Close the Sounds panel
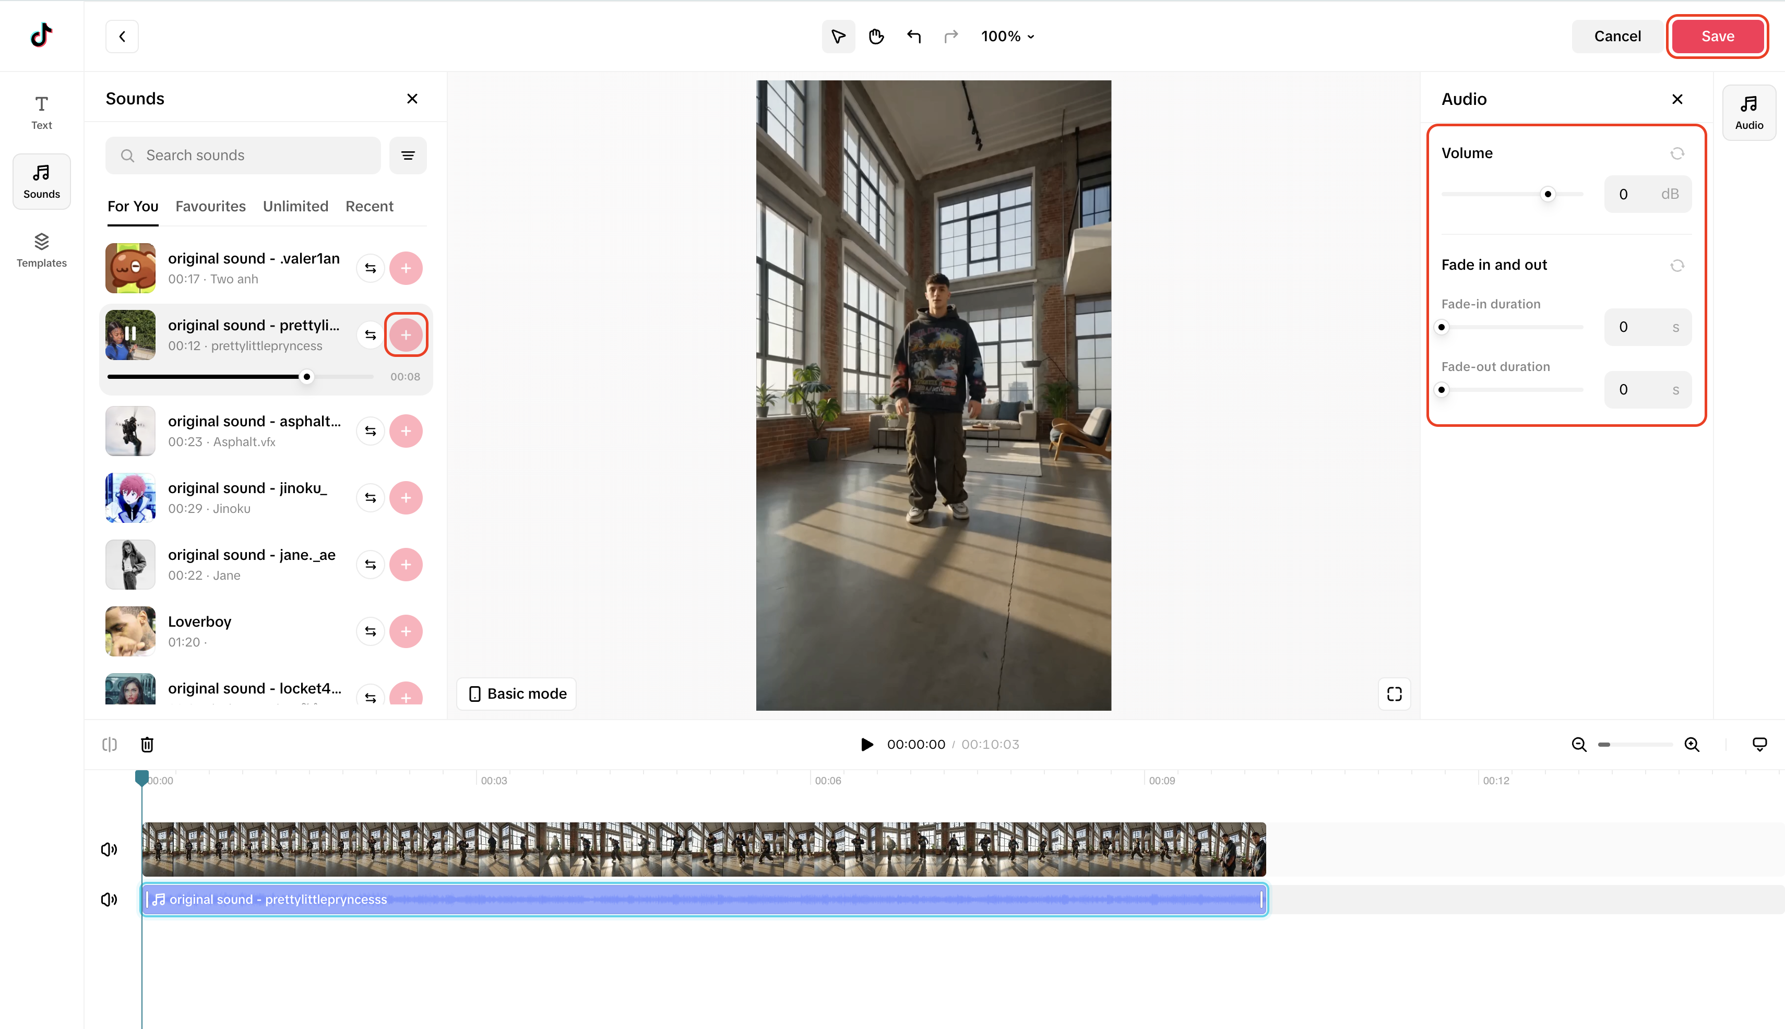Image resolution: width=1785 pixels, height=1029 pixels. coord(412,99)
